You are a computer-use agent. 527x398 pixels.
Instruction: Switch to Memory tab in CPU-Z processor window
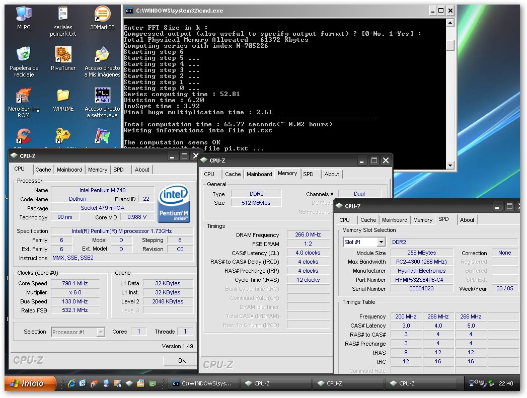coord(98,170)
